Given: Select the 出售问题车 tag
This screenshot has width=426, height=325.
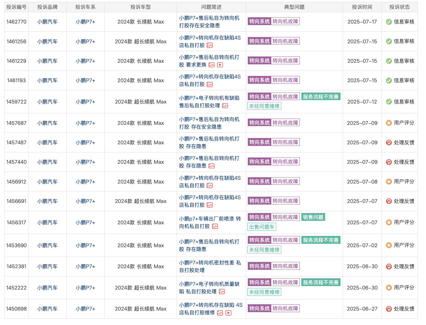Looking at the screenshot, I should pyautogui.click(x=262, y=227).
